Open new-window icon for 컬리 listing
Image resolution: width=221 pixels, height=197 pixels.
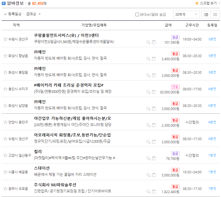click(154, 158)
